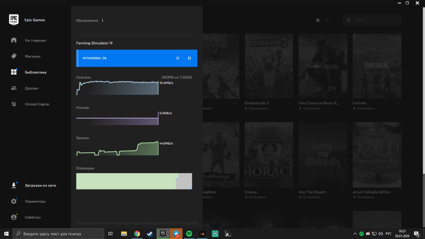Click Установить under Horace
This screenshot has width=425, height=239.
pos(256,197)
